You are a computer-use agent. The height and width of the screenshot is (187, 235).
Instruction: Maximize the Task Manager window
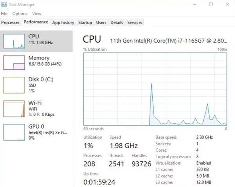[x=211, y=5]
